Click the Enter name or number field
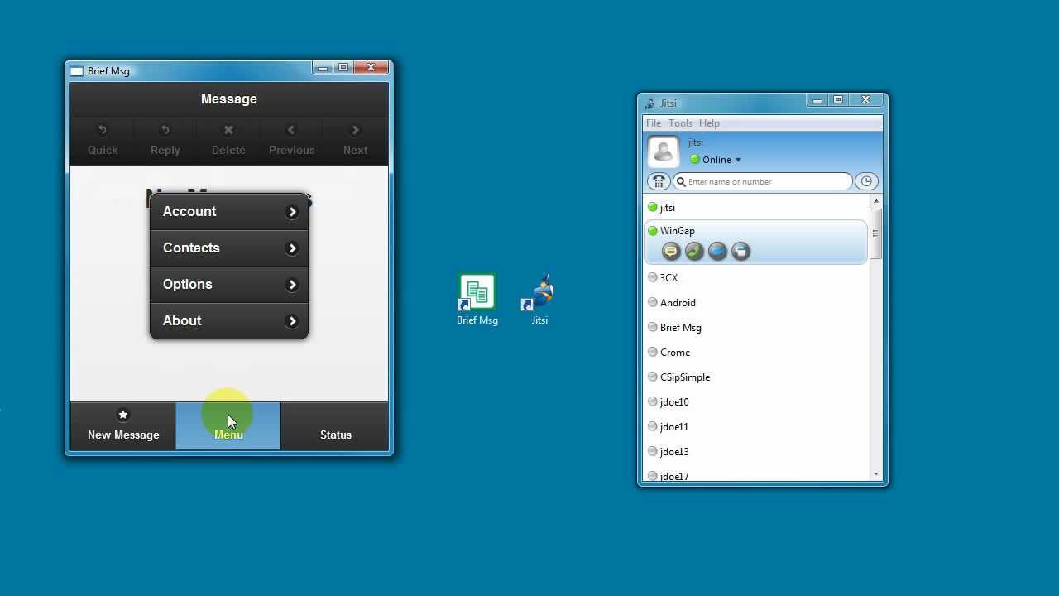 tap(762, 181)
